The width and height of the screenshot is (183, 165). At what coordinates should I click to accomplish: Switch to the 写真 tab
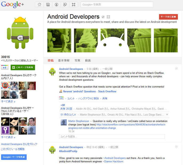pyautogui.click(x=77, y=60)
